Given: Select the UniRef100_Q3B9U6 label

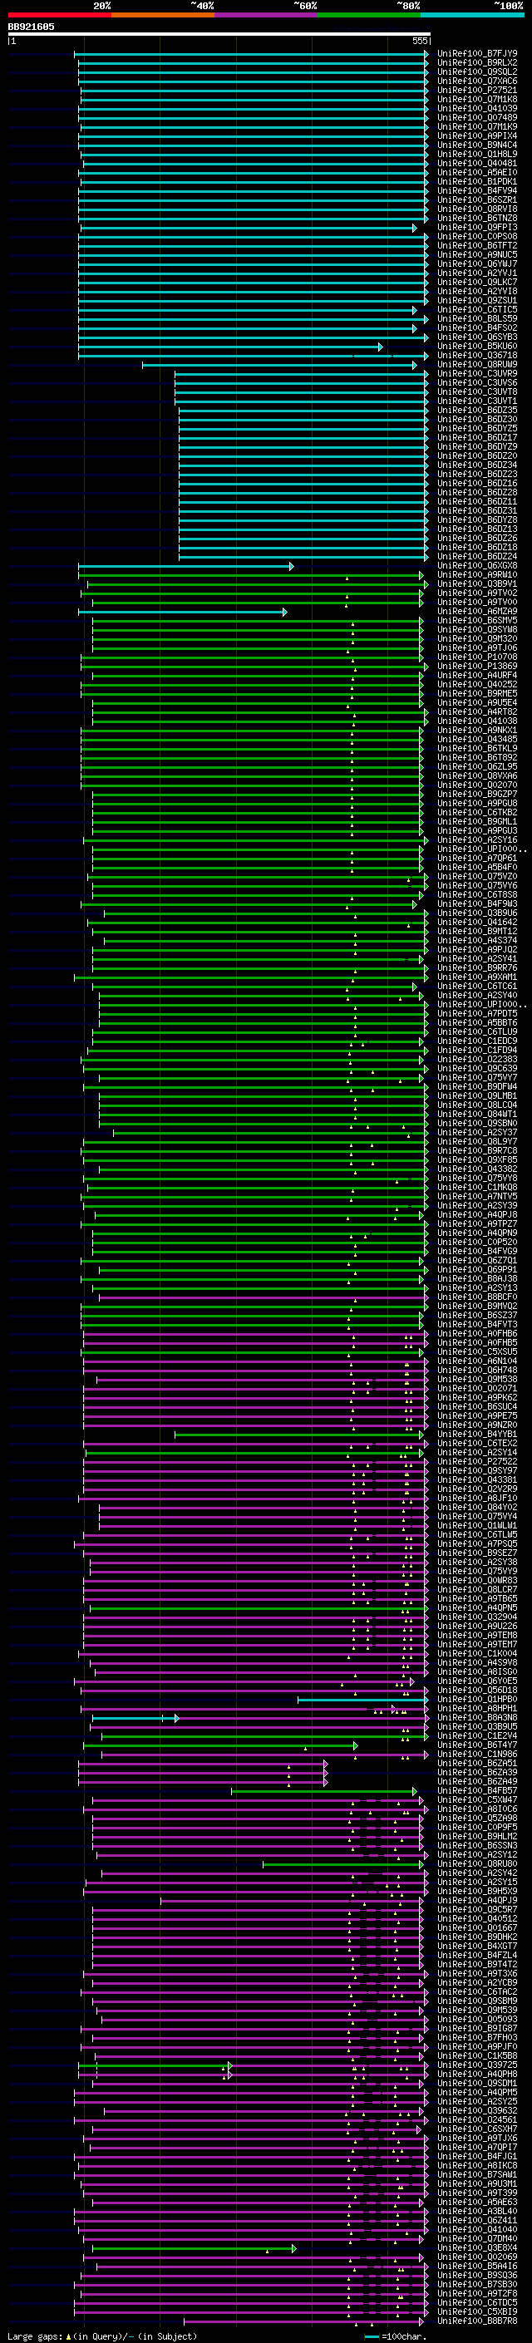Looking at the screenshot, I should pyautogui.click(x=476, y=913).
